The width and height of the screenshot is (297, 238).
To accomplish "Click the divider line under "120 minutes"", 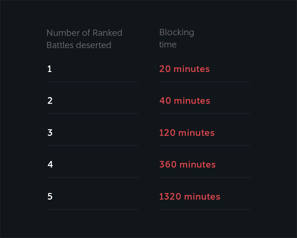I will pos(204,146).
